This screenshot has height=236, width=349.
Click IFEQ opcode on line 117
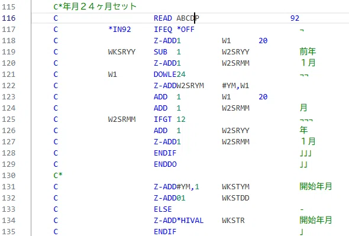(x=163, y=30)
